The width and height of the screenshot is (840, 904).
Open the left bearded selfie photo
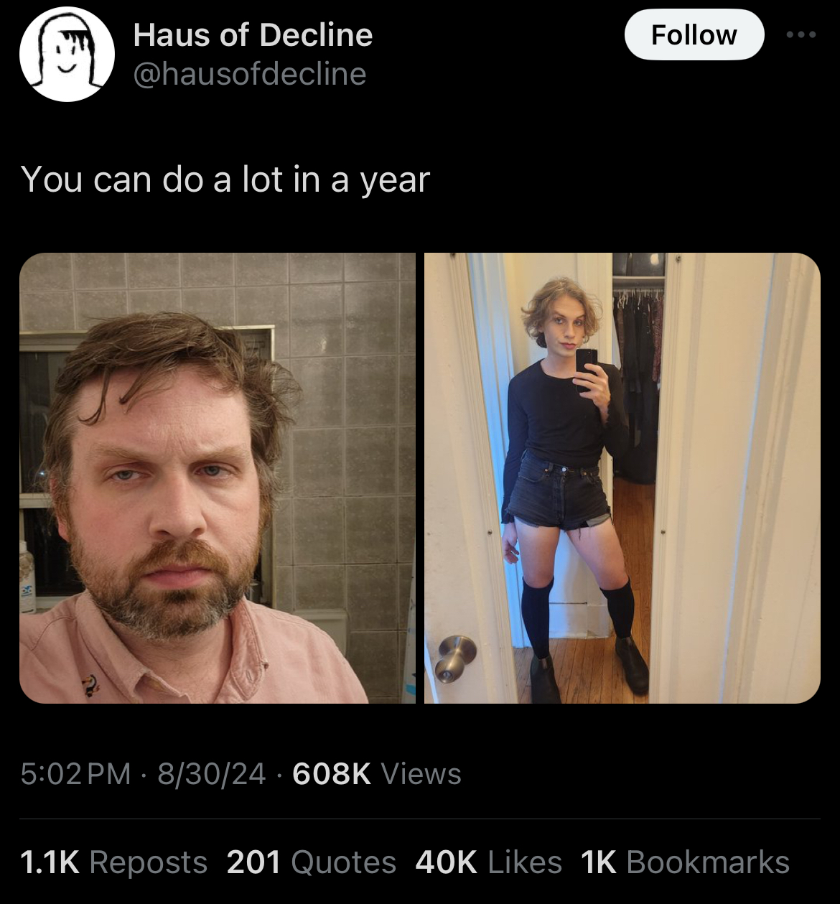pos(217,477)
